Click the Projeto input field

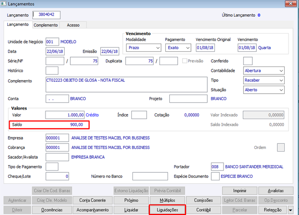(x=189, y=99)
